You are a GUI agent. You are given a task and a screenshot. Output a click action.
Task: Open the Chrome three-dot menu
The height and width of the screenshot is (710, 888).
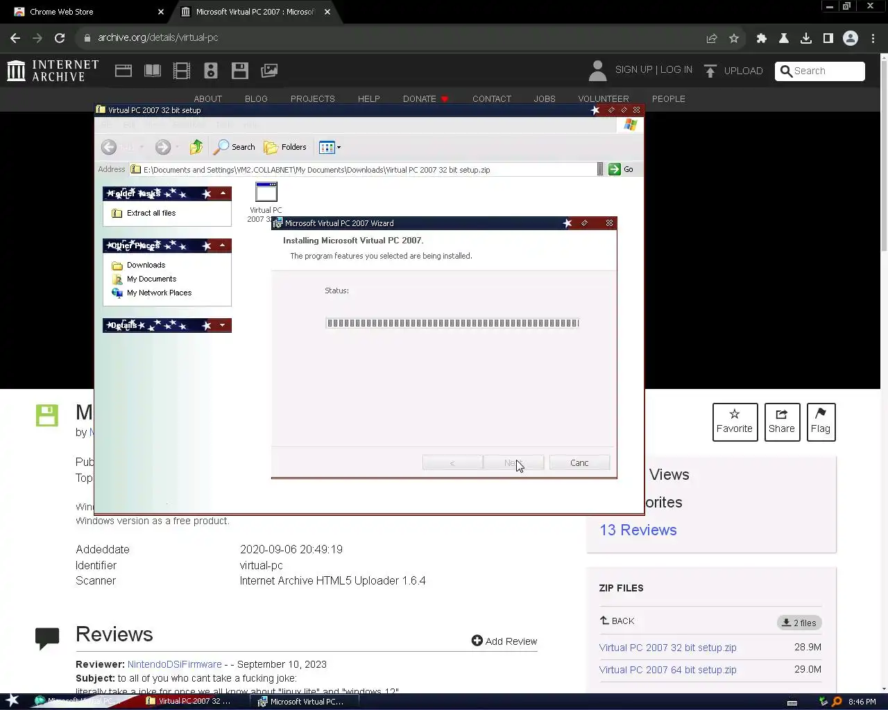coord(873,38)
